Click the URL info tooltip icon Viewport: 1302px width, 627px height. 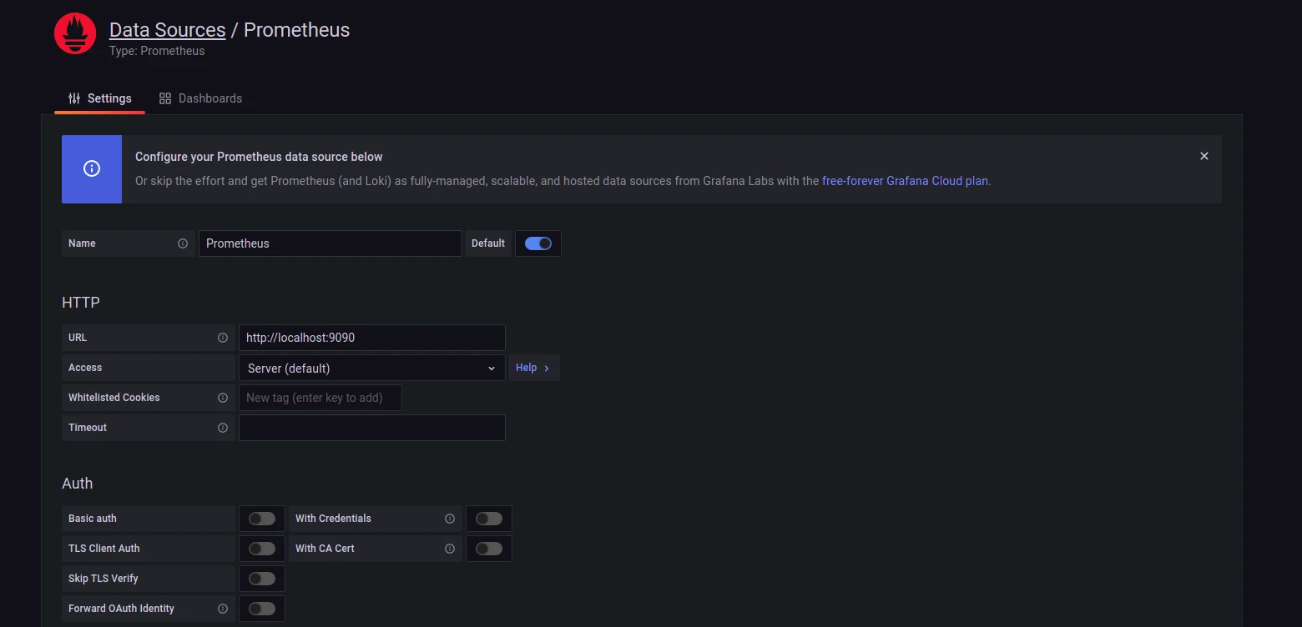222,338
